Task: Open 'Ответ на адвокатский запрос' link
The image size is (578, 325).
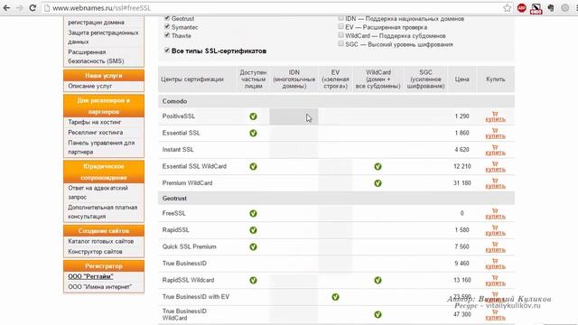Action: pyautogui.click(x=98, y=192)
